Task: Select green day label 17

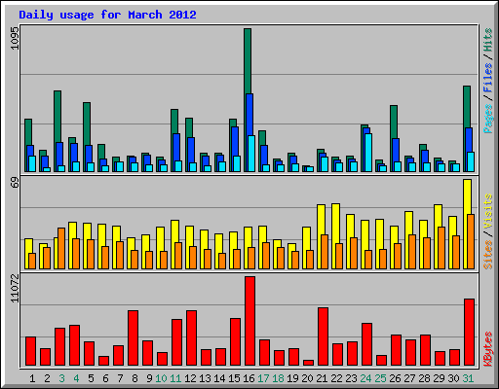Action: (263, 378)
